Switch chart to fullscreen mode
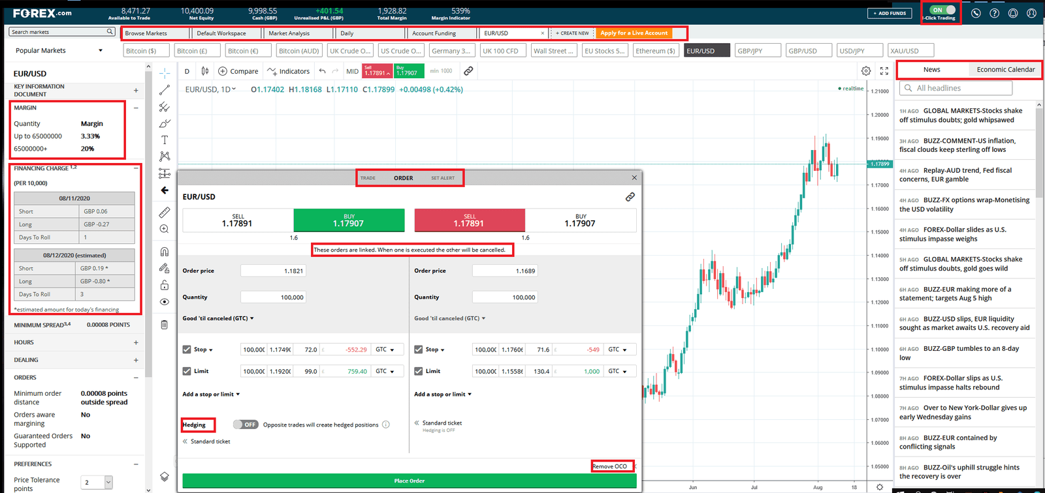The width and height of the screenshot is (1045, 493). click(884, 71)
